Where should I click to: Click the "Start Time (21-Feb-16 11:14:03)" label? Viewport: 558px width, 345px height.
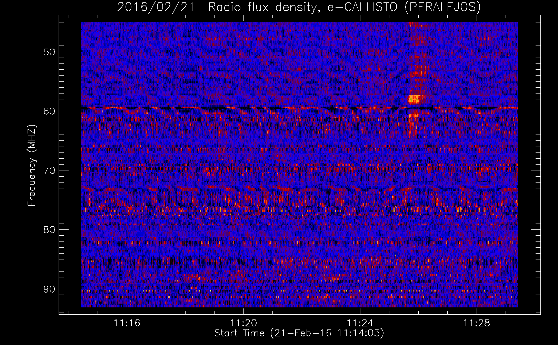click(x=299, y=333)
